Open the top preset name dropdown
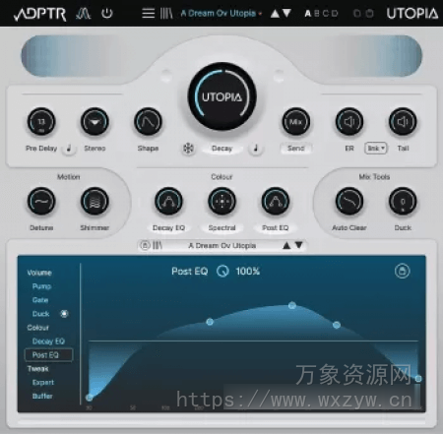The height and width of the screenshot is (434, 443). [x=221, y=14]
